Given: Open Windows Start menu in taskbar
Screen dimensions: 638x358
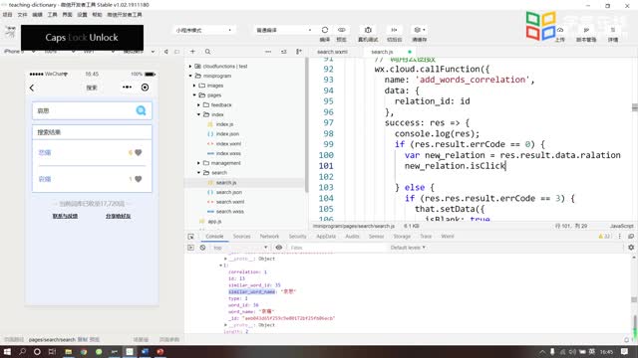Looking at the screenshot, I should pos(7,351).
